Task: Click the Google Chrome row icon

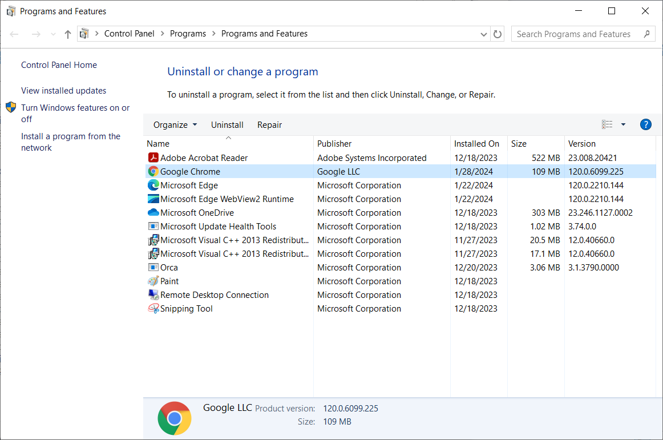Action: tap(153, 171)
